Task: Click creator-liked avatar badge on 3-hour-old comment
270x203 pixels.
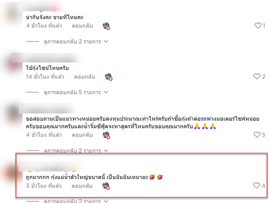Action: click(106, 186)
